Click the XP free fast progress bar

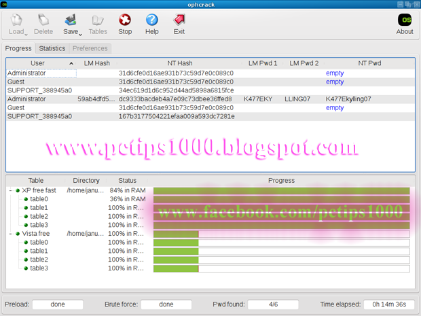[281, 191]
